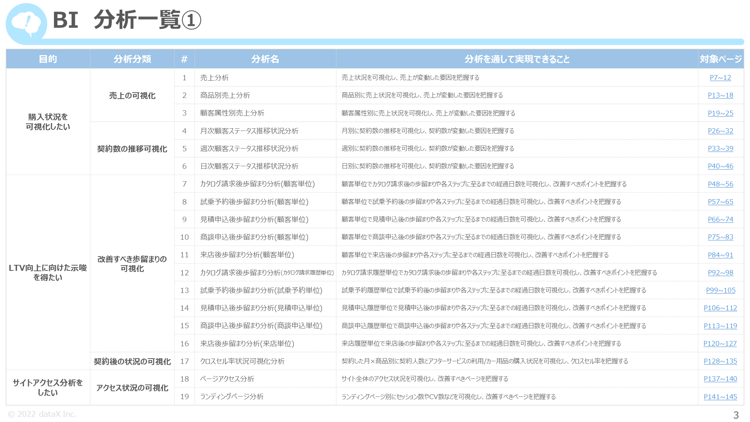Click 見積申込後歩留まり分析(見積申込単位) name
Viewport: 750px width, 422px height.
[261, 308]
